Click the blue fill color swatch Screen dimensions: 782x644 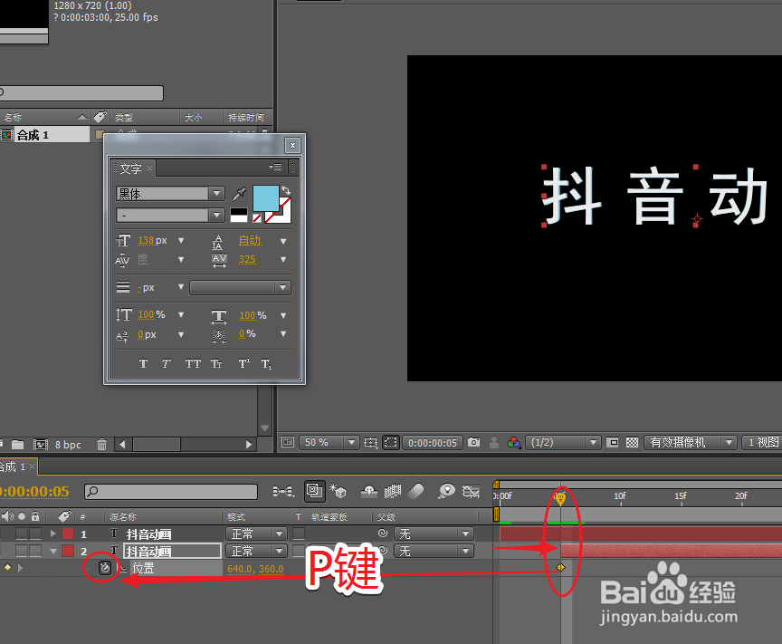click(x=265, y=197)
